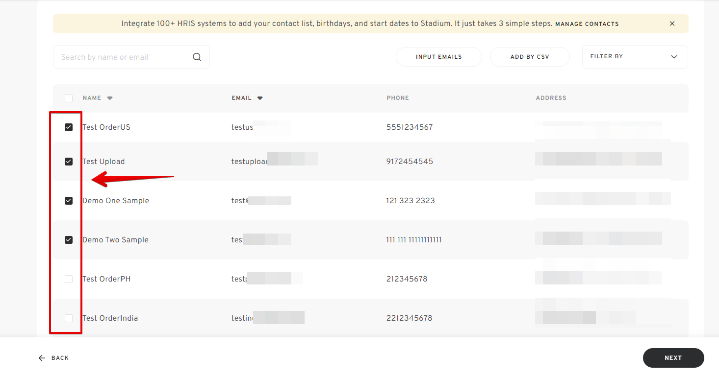This screenshot has width=719, height=377.
Task: Deselect Demo Two Sample checkbox
Action: tap(69, 240)
